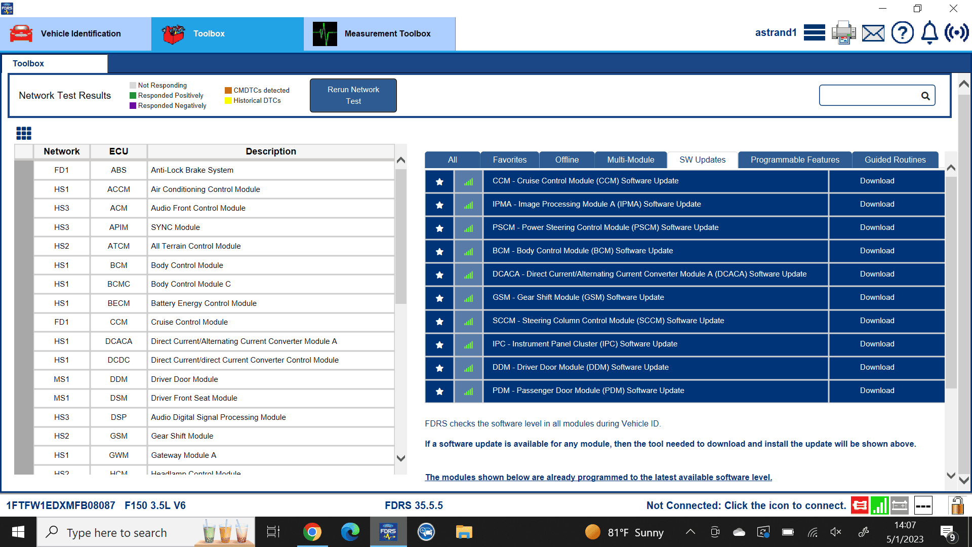Click down chevron of the main page scrollbar
The width and height of the screenshot is (972, 547).
[964, 480]
